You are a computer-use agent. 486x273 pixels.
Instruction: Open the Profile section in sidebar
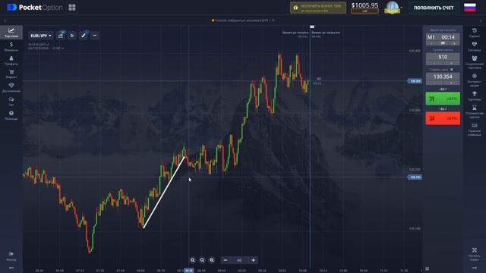coord(11,61)
